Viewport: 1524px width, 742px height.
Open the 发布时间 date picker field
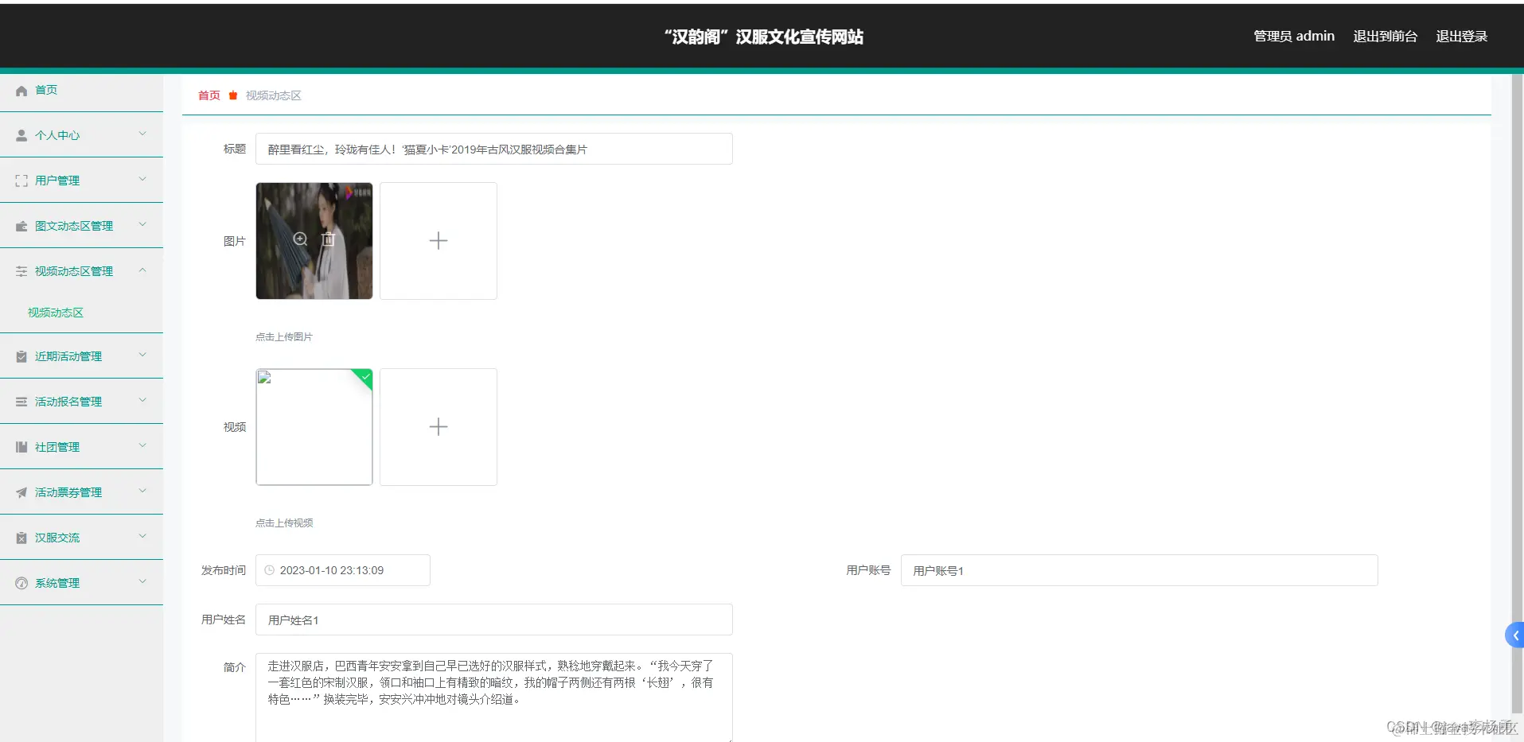click(x=342, y=570)
